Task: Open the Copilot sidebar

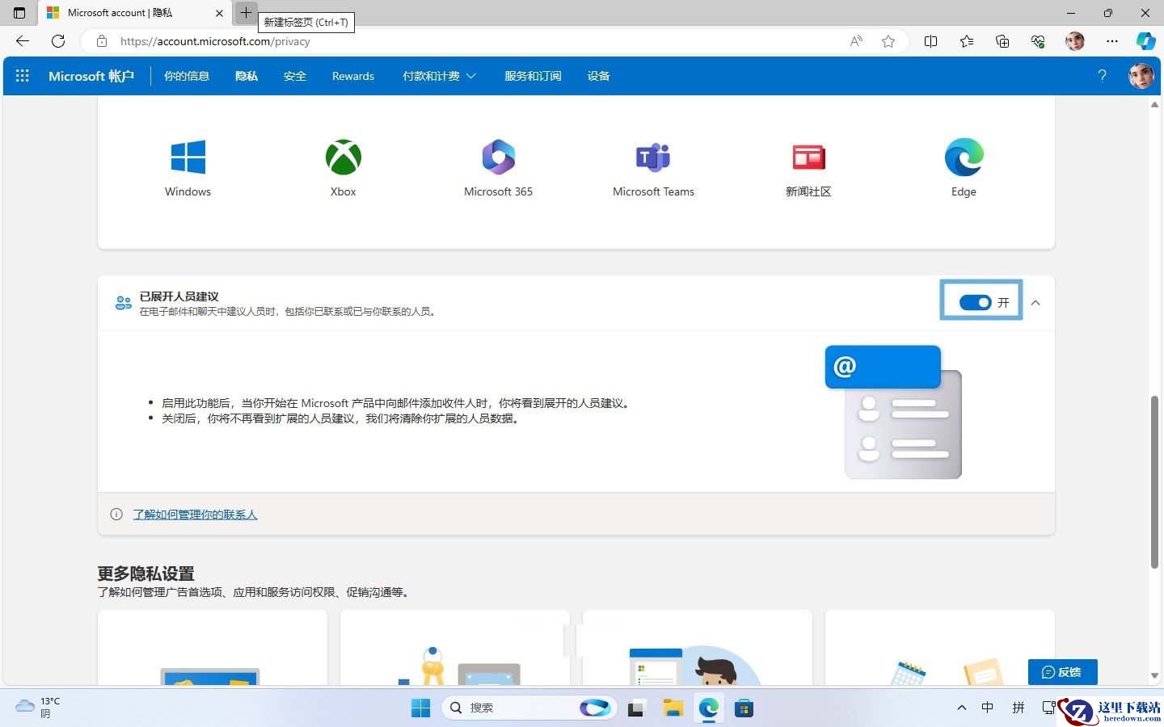Action: tap(1145, 41)
